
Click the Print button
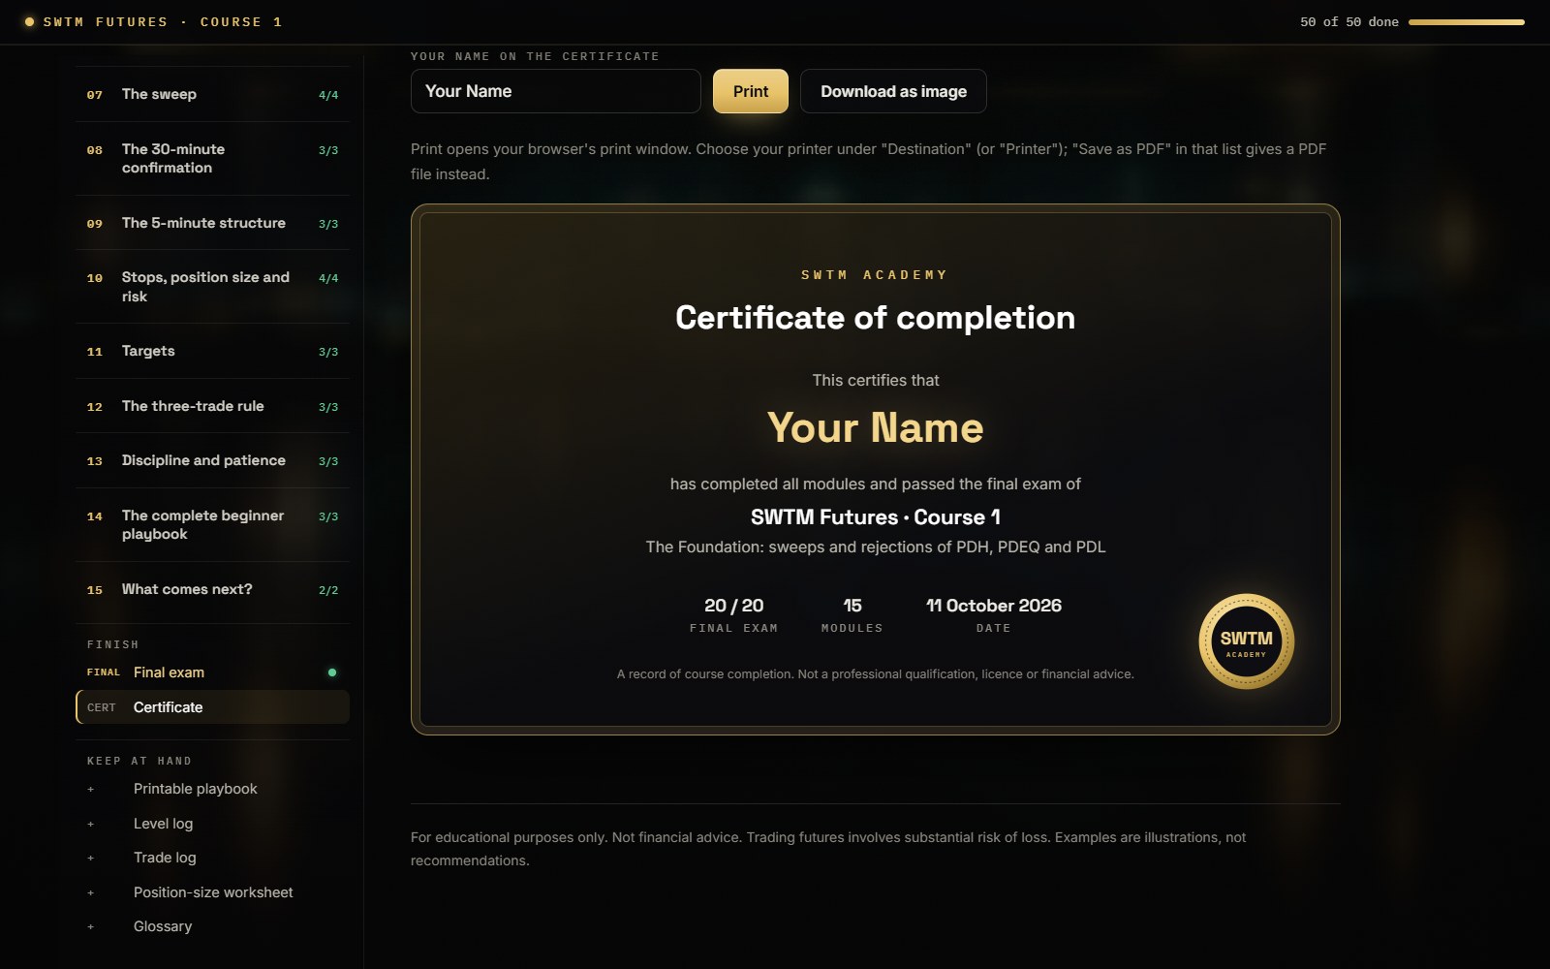tap(751, 91)
